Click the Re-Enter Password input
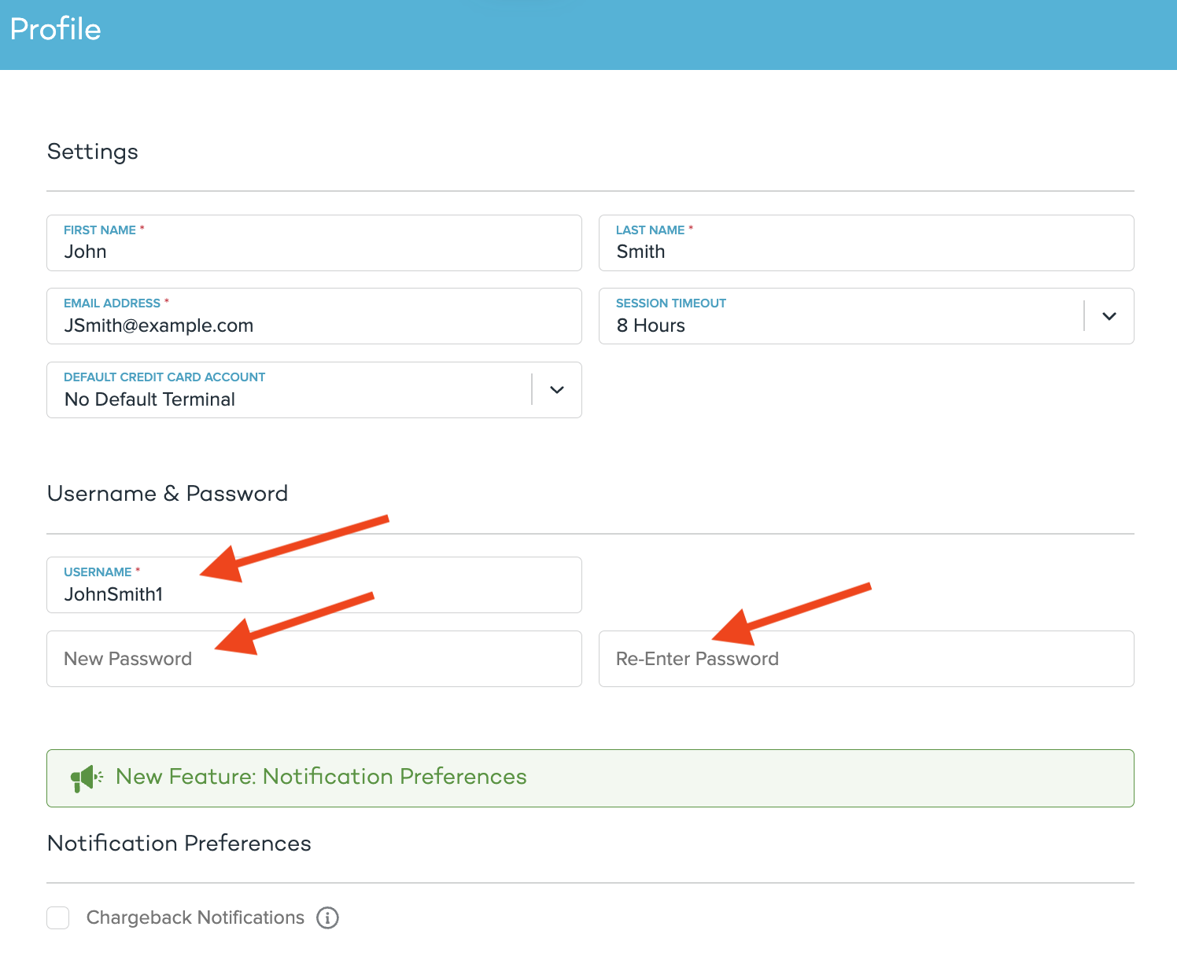Screen dimensions: 1177x967 865,659
